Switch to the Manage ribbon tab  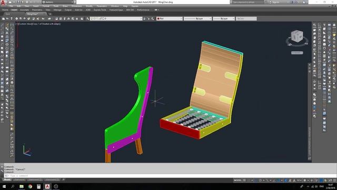pyautogui.click(x=57, y=10)
